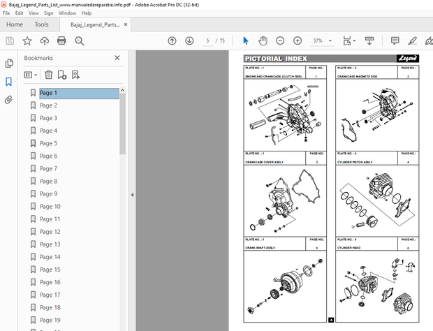The width and height of the screenshot is (433, 331).
Task: Open the find text search tool
Action: tap(79, 41)
